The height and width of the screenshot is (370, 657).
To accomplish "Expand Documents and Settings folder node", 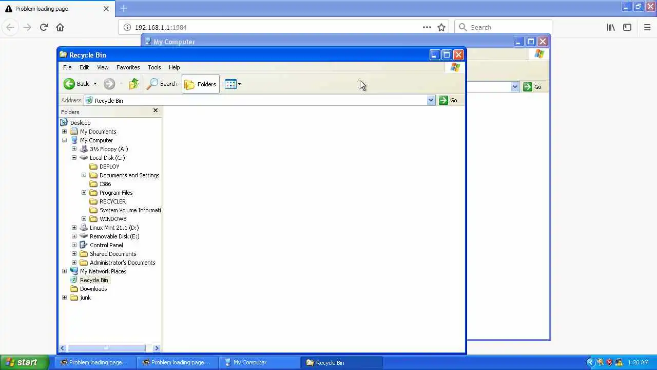I will point(84,175).
